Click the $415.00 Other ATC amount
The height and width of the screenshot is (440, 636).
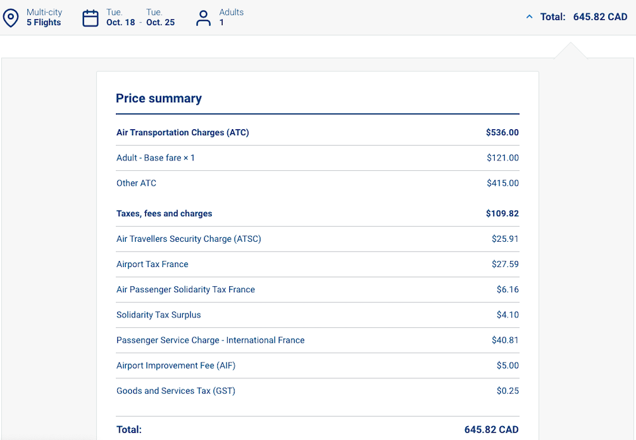point(503,184)
